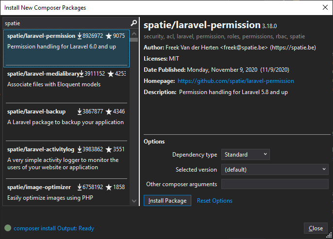Open the GitHub homepage link
The image size is (333, 239).
(x=236, y=81)
